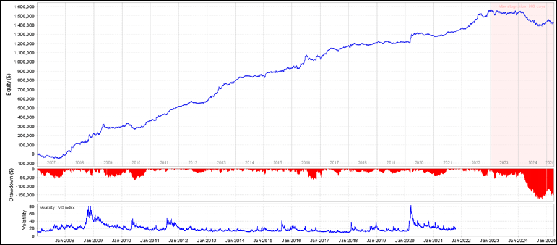Click the VIX spike peak in early 2020
The image size is (557, 245).
[x=411, y=206]
